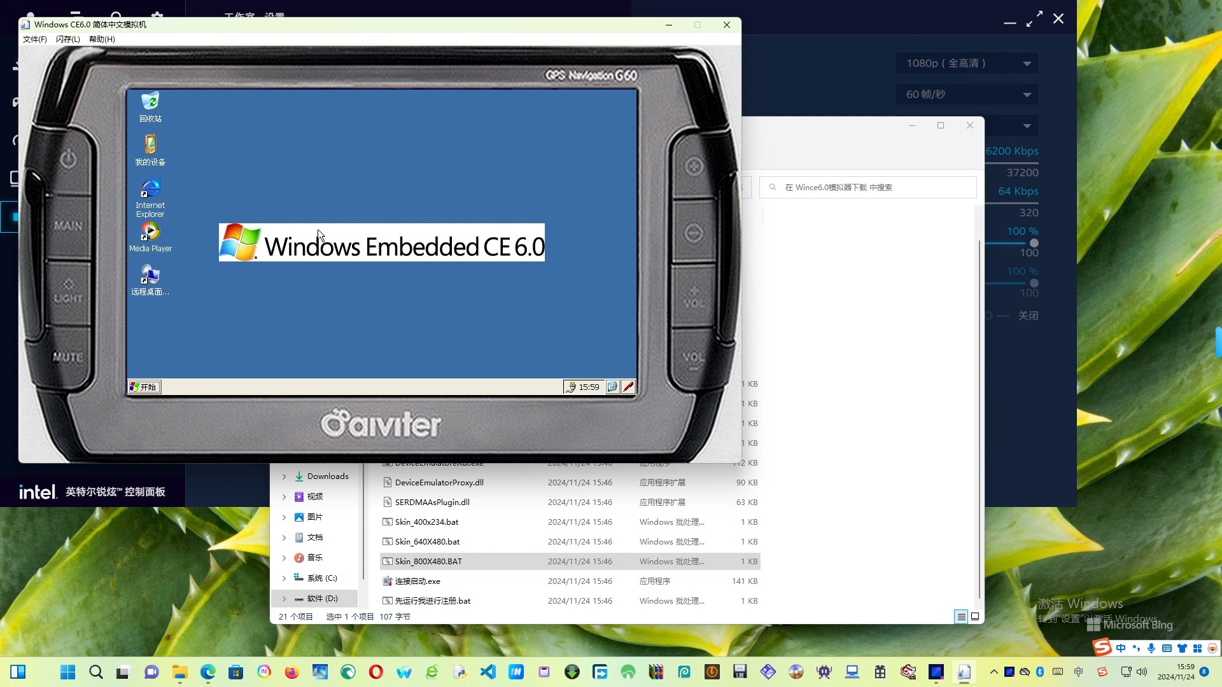The image size is (1222, 687).
Task: Open the 帮助(H) menu in emulator
Action: pos(102,39)
